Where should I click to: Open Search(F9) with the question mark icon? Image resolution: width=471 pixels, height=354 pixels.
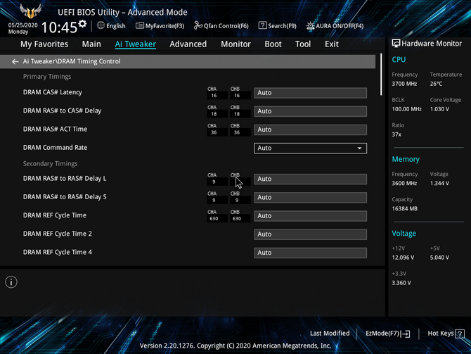277,26
